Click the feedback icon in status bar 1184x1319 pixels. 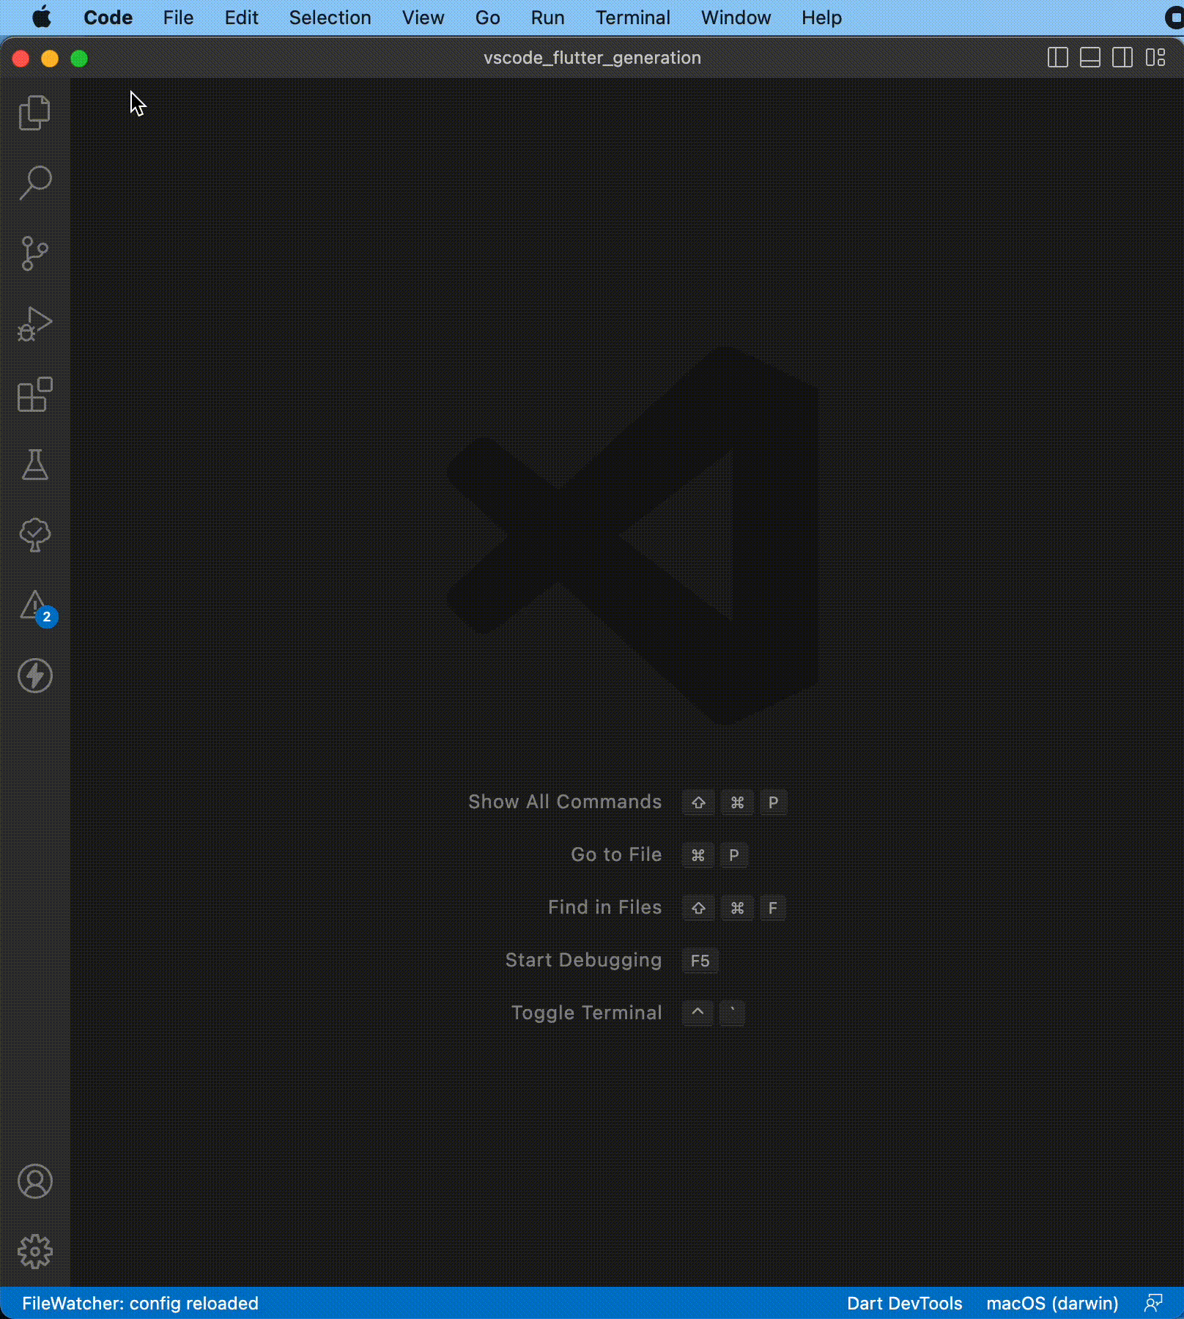[1153, 1303]
